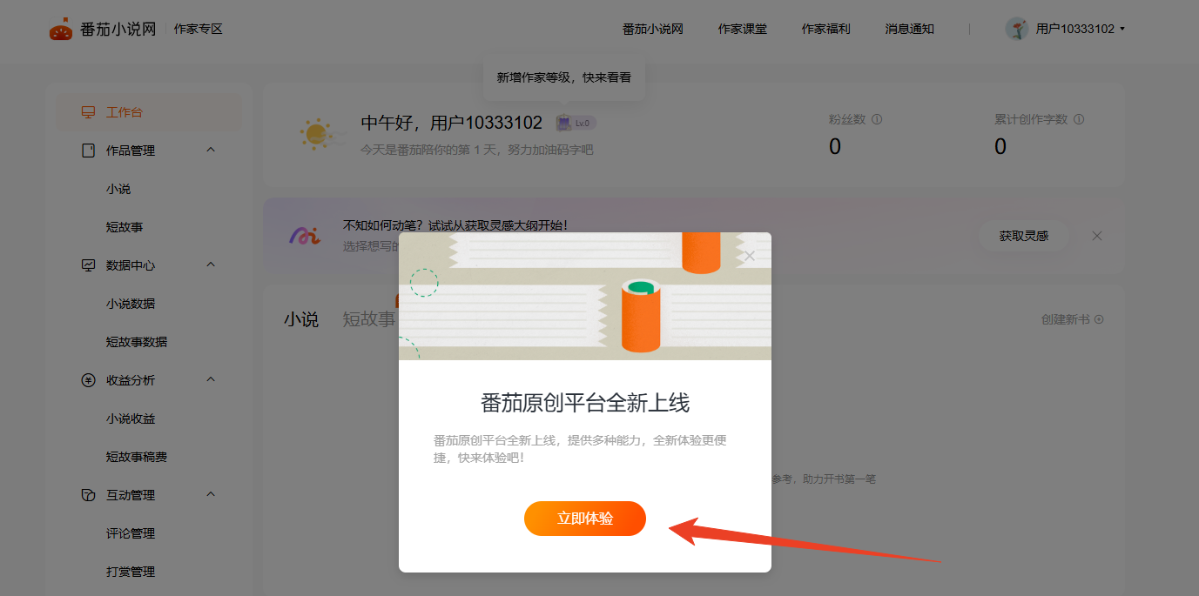
Task: Click the 数据中心 chart icon
Action: point(88,265)
